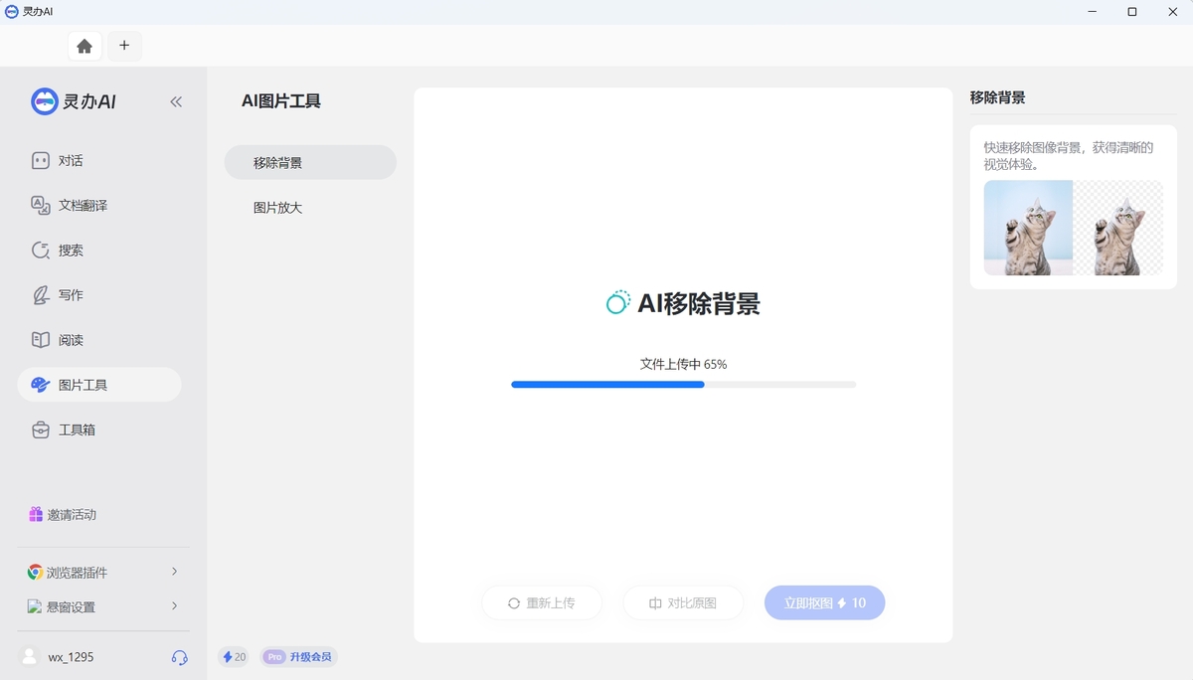1193x680 pixels.
Task: Click 对比原图 compare original button
Action: coord(683,602)
